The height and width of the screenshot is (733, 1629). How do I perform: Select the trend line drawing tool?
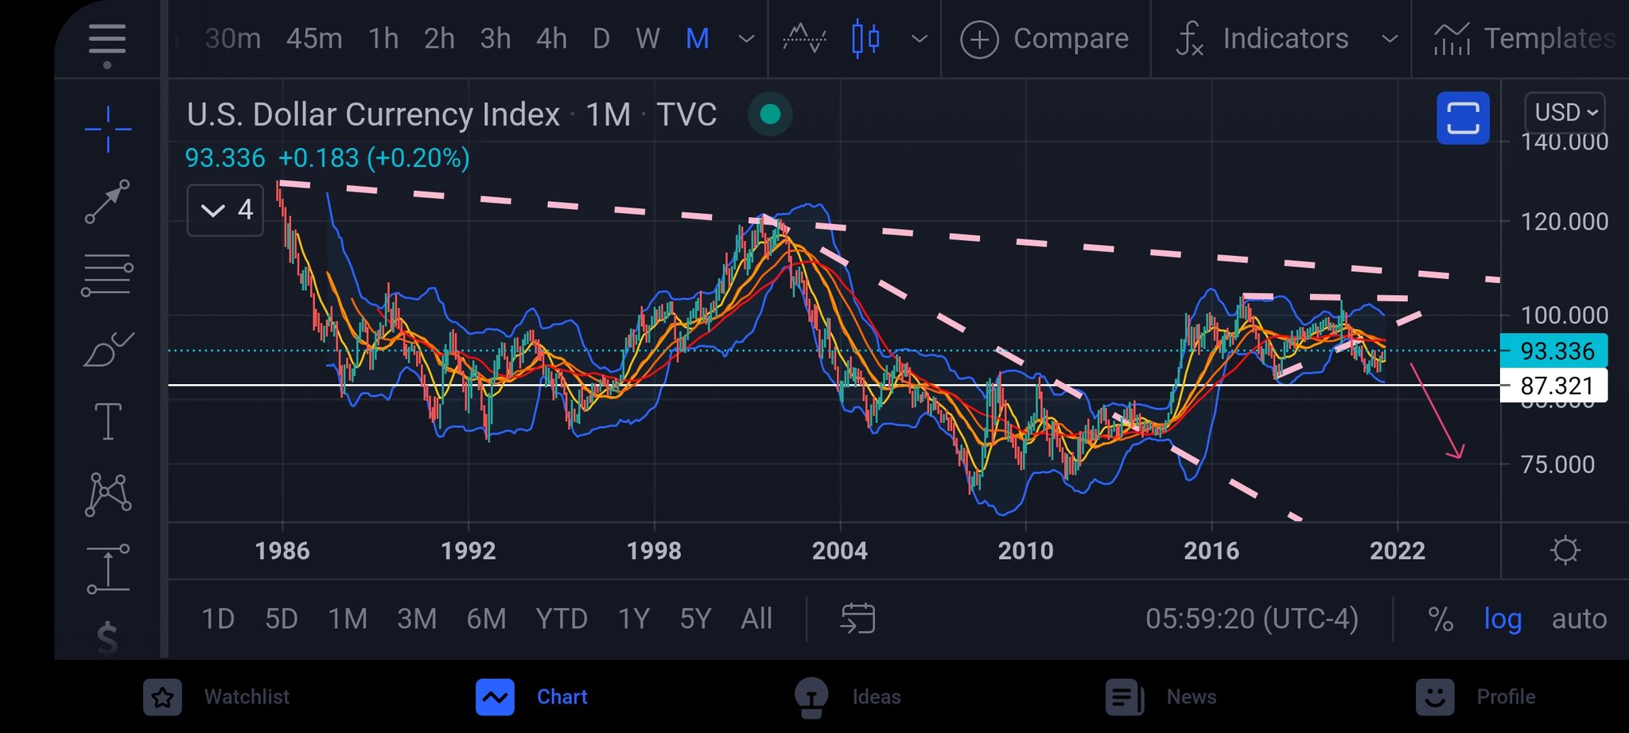(107, 201)
